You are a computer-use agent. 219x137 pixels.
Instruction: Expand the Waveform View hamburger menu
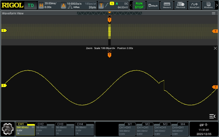pyautogui.click(x=214, y=13)
